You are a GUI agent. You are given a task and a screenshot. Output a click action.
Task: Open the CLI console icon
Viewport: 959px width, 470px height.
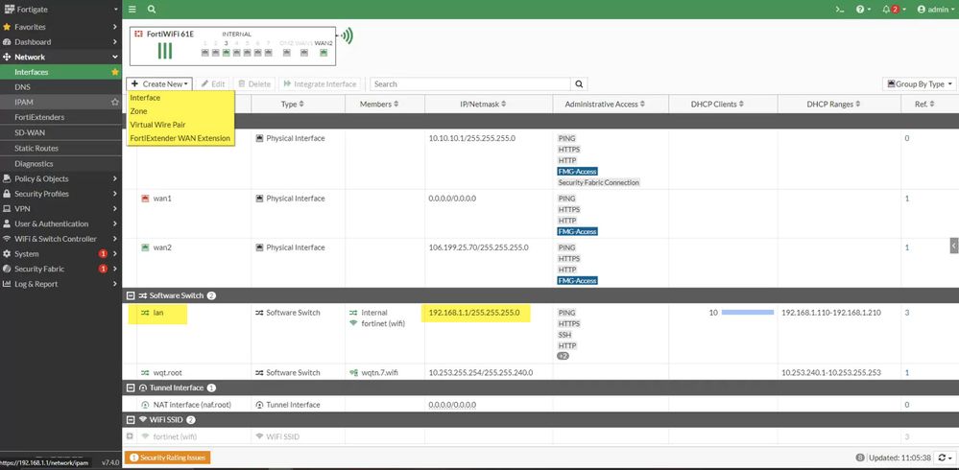pos(840,10)
